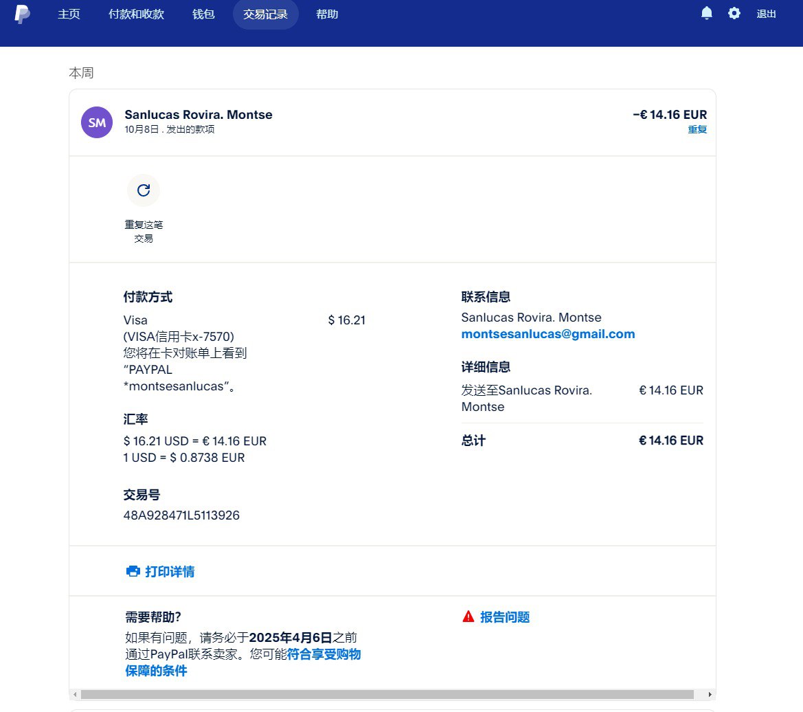Open the 帮助 menu item
This screenshot has width=803, height=712.
tap(327, 14)
